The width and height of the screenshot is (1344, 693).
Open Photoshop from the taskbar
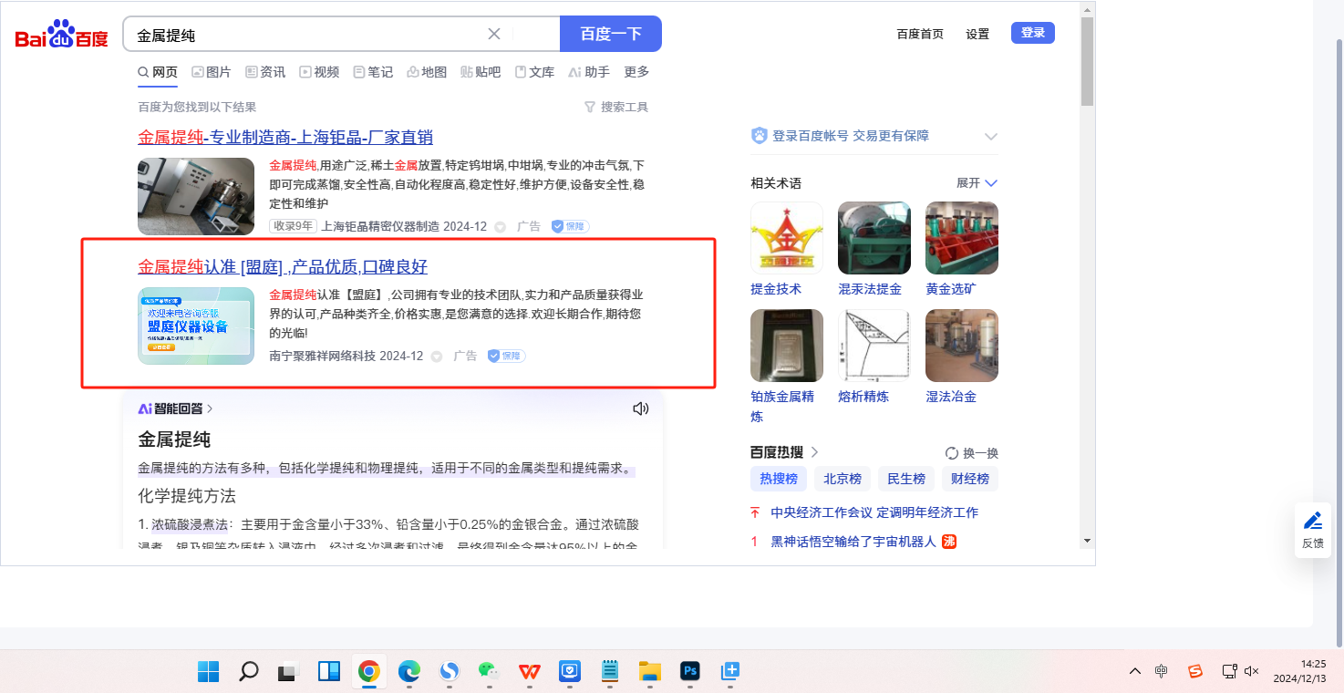click(x=690, y=672)
